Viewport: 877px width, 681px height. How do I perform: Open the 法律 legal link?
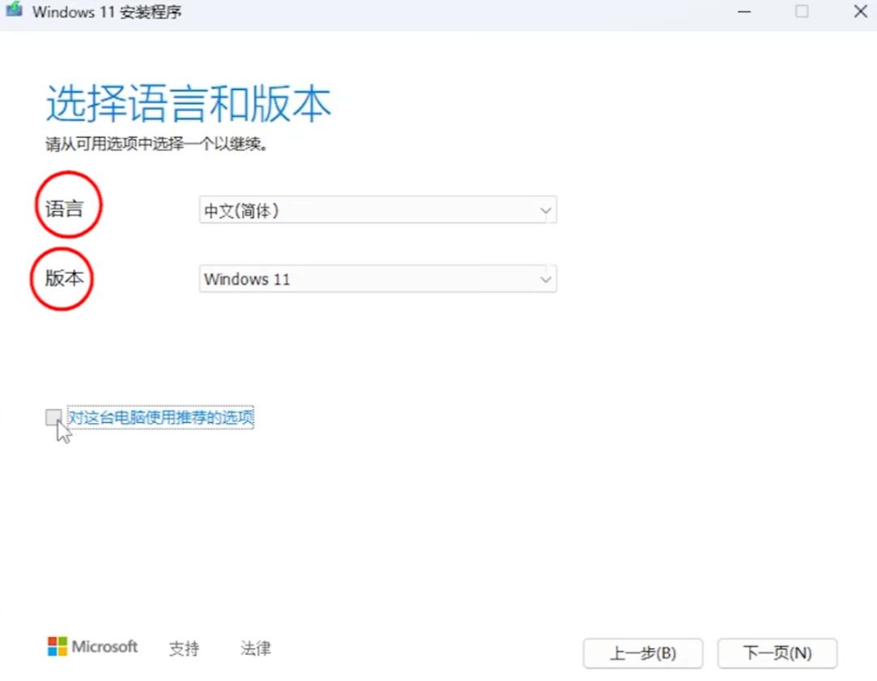pyautogui.click(x=254, y=648)
